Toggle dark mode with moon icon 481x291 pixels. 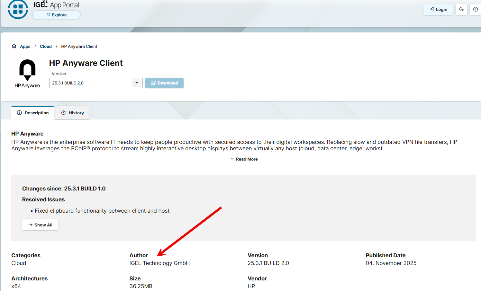point(461,9)
